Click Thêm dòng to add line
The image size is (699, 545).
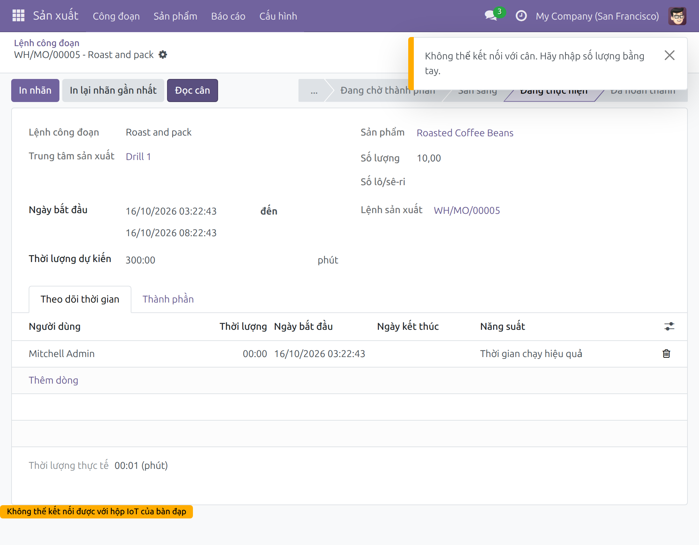53,380
